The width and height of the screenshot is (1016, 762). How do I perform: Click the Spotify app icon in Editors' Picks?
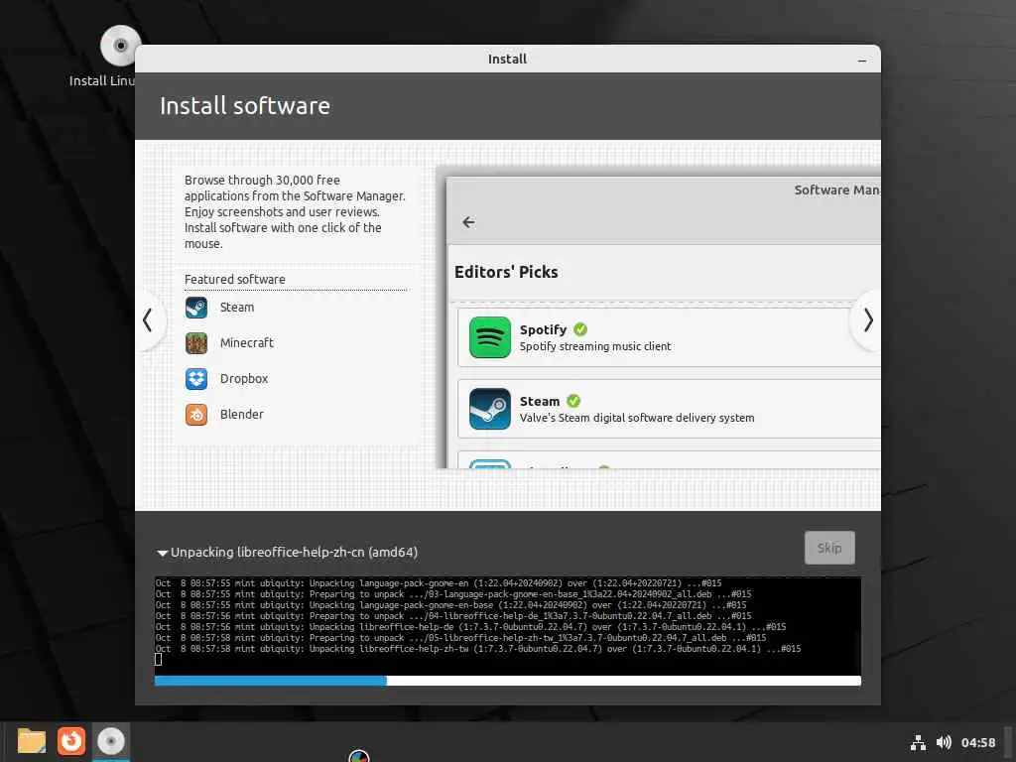point(490,337)
